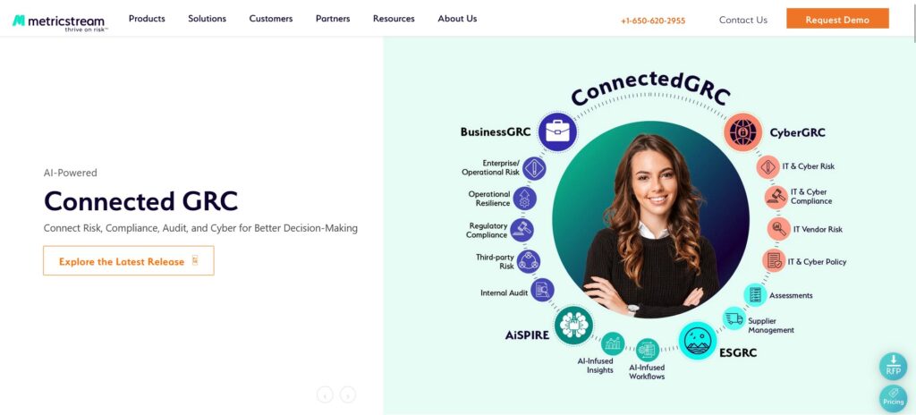Open the Pricing tag floating button

coord(894,398)
